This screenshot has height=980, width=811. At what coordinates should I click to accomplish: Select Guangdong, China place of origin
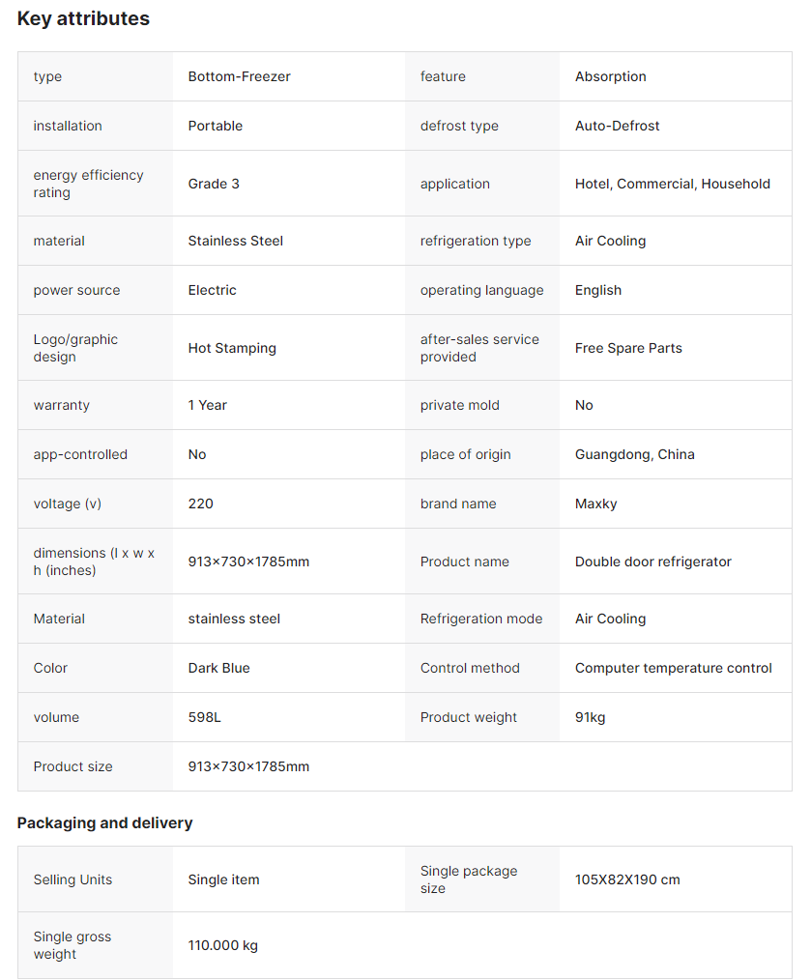(x=634, y=454)
